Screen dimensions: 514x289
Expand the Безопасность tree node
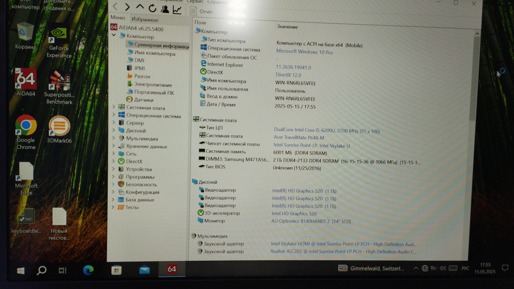113,184
